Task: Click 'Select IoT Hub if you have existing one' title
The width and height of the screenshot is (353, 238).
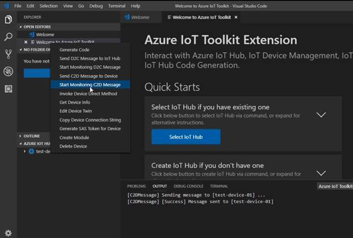Action: click(x=210, y=107)
